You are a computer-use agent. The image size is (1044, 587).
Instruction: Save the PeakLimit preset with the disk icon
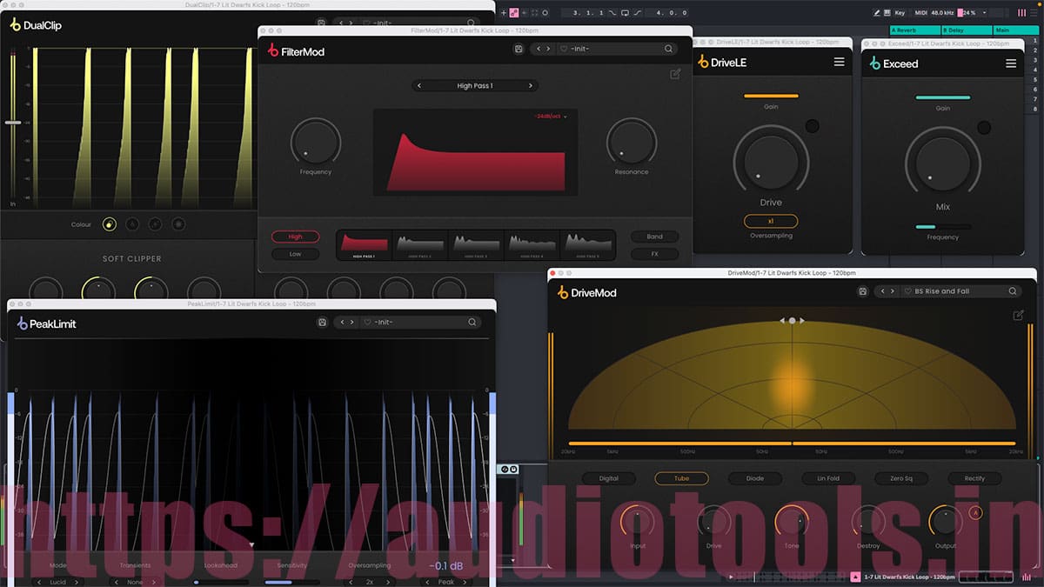pos(322,322)
